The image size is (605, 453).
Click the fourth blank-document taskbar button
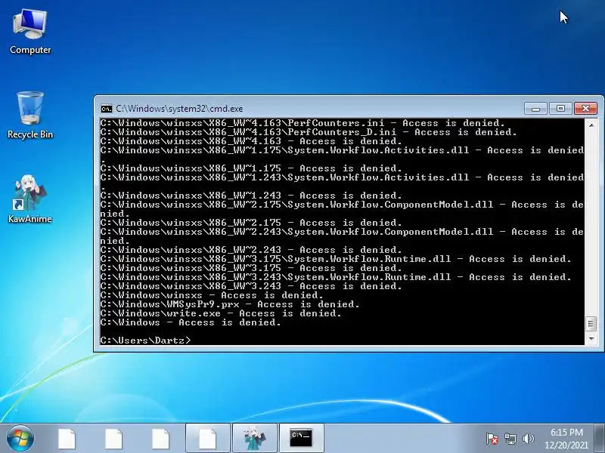click(208, 439)
